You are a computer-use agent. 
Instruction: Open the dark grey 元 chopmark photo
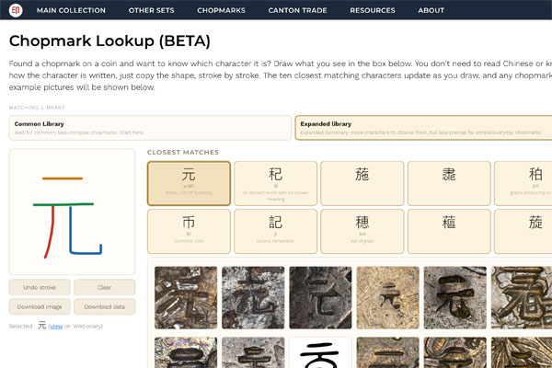320,297
